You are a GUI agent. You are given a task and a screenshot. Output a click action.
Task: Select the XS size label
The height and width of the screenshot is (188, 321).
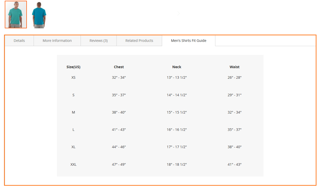coord(74,77)
